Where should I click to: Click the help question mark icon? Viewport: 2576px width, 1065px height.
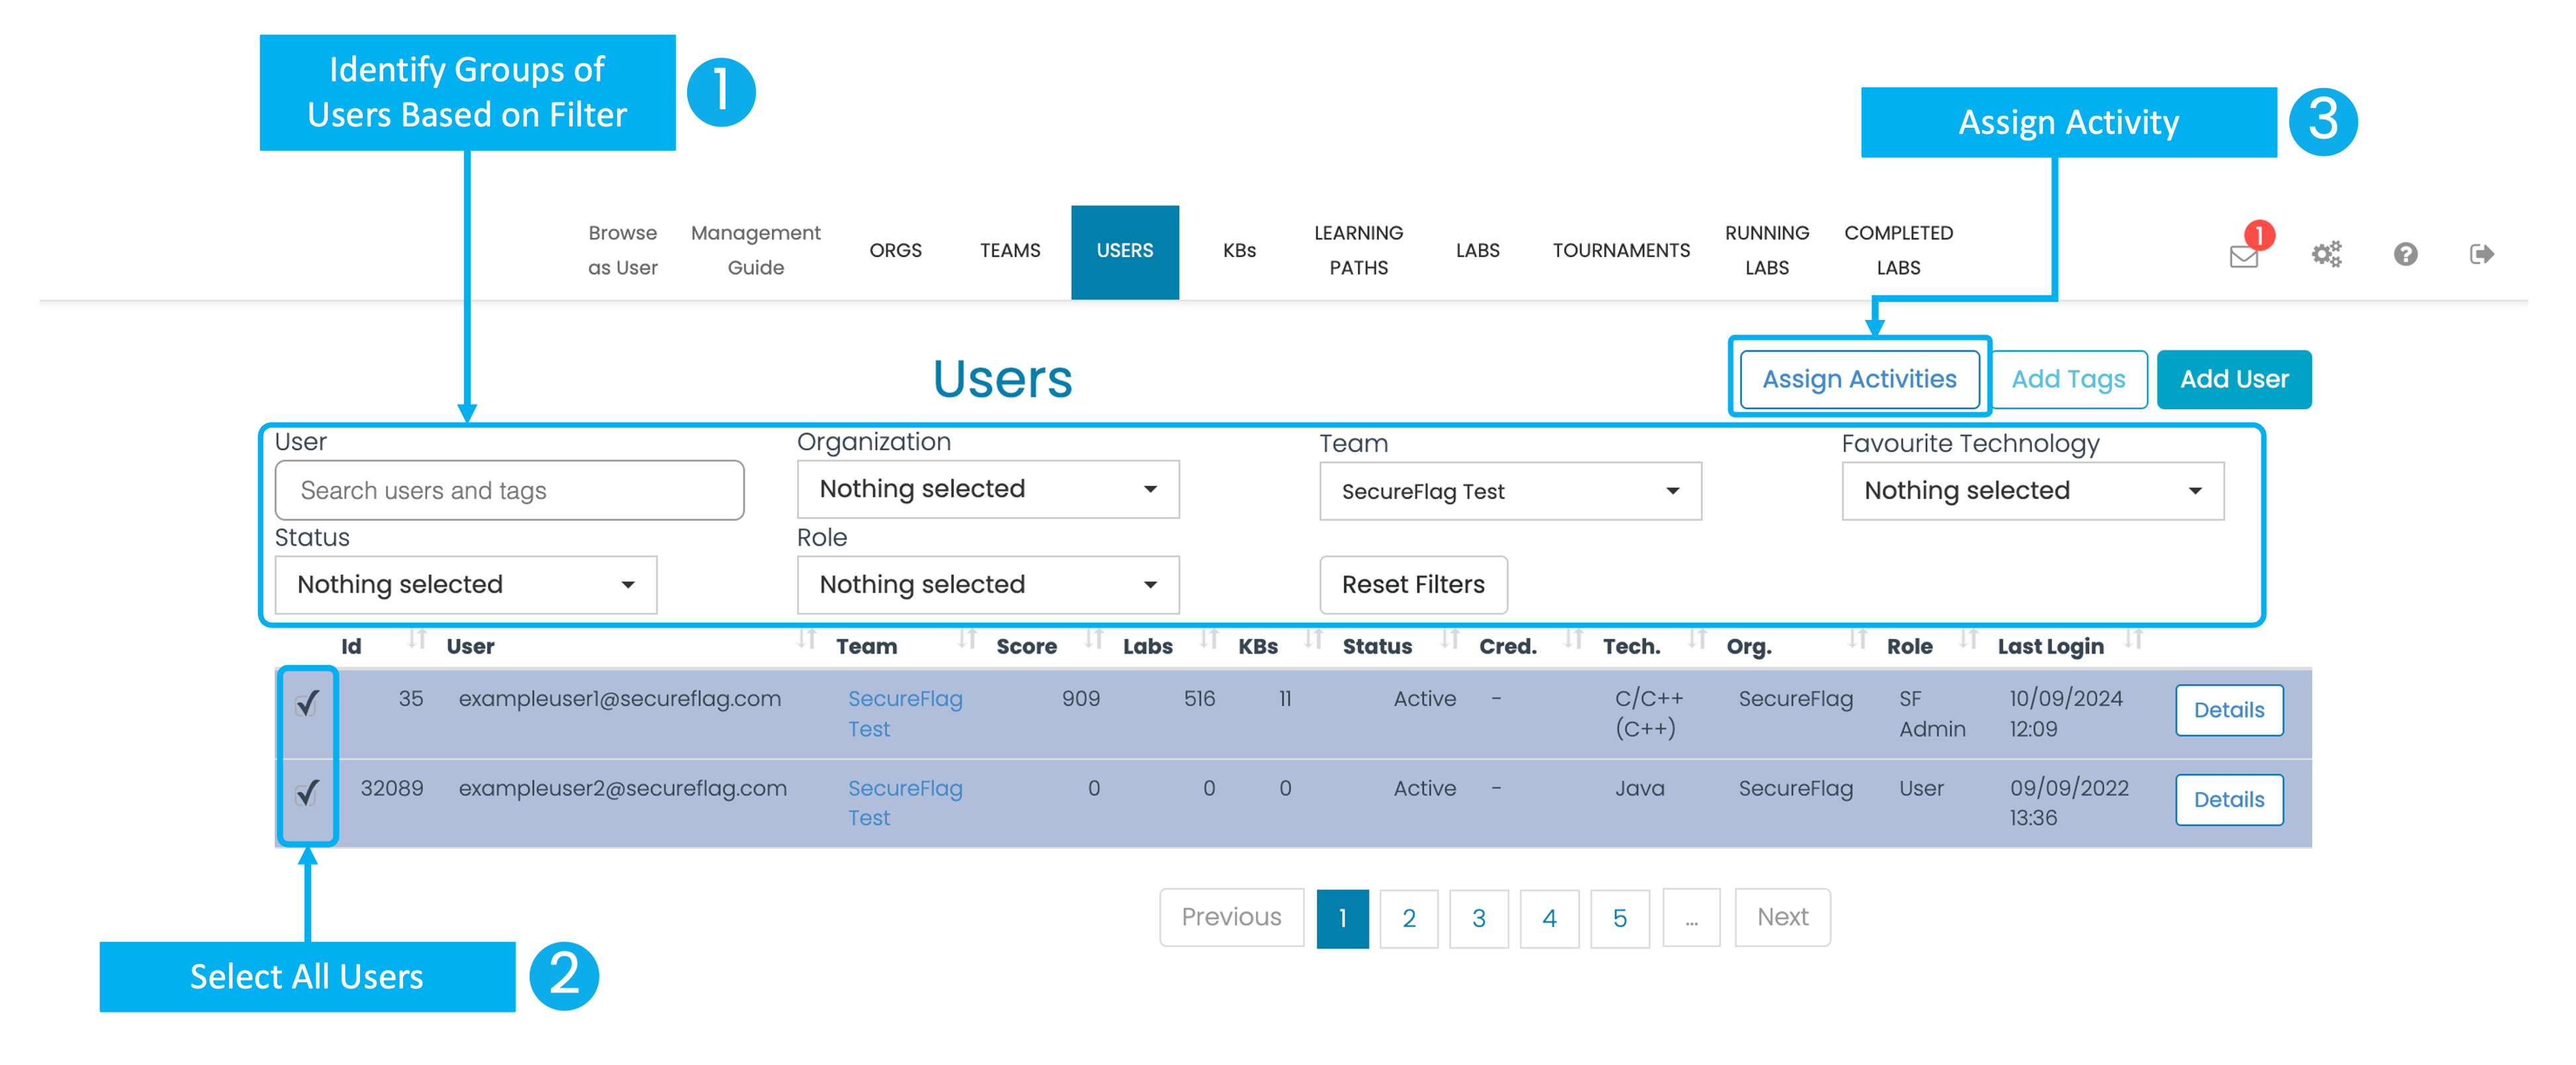(x=2405, y=254)
